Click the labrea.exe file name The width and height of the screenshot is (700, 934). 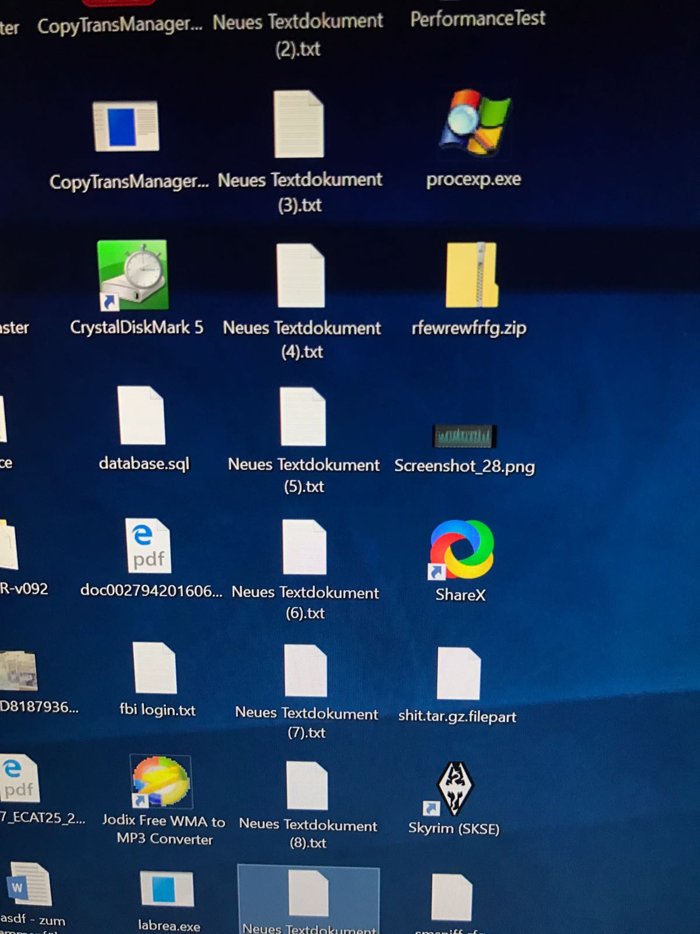pyautogui.click(x=169, y=925)
